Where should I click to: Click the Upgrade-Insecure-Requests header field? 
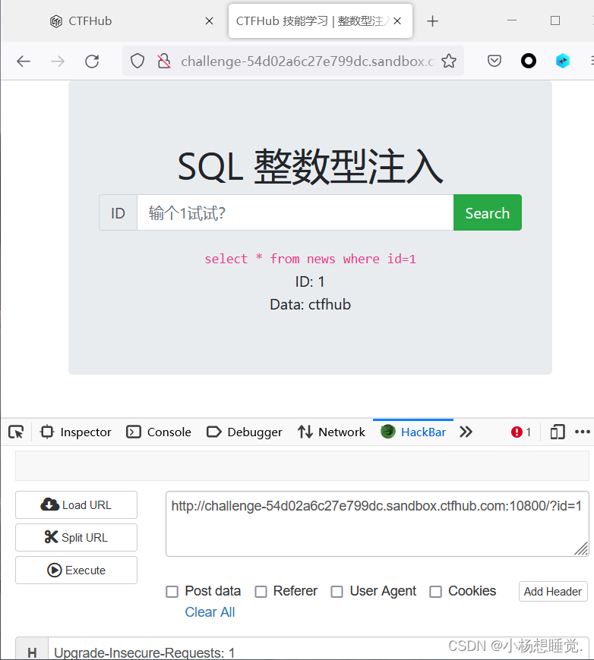click(318, 650)
